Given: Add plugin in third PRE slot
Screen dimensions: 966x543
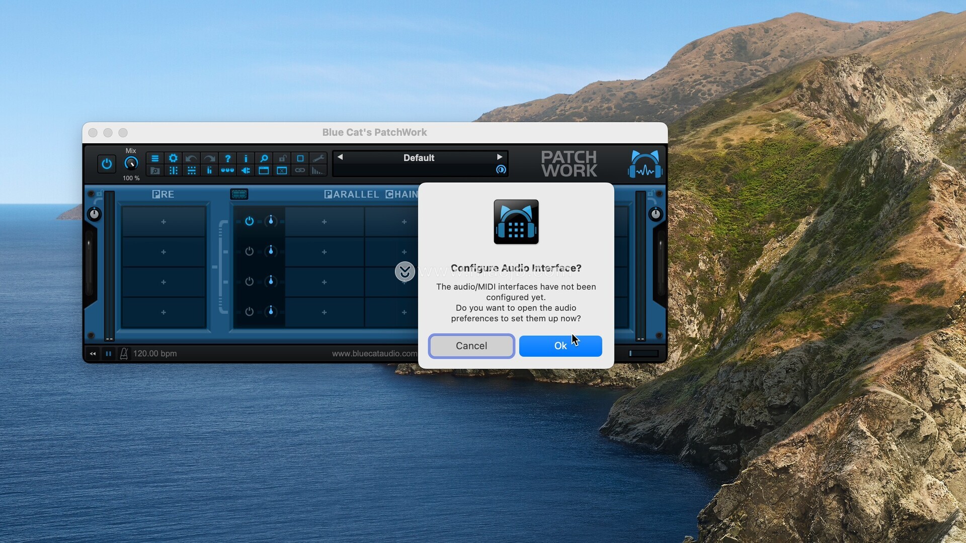Looking at the screenshot, I should pos(164,282).
